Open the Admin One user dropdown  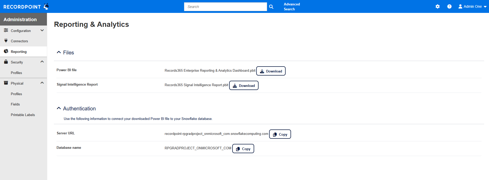coord(472,7)
